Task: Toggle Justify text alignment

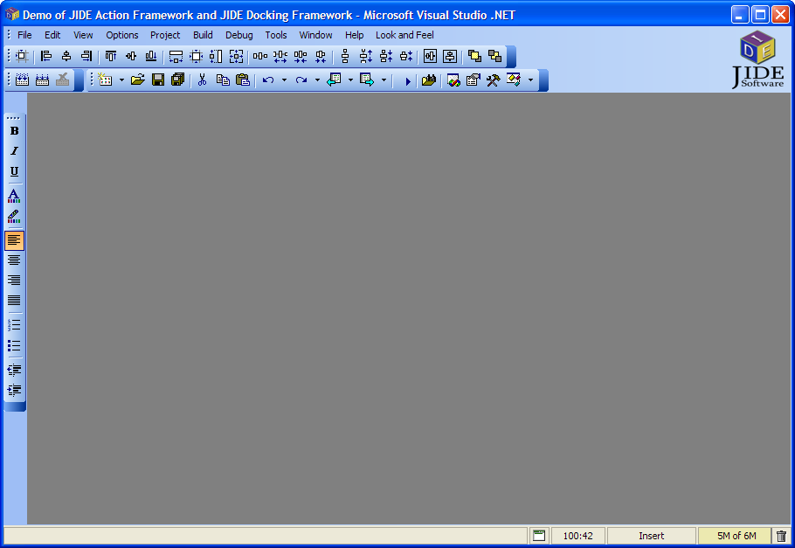Action: [x=14, y=301]
